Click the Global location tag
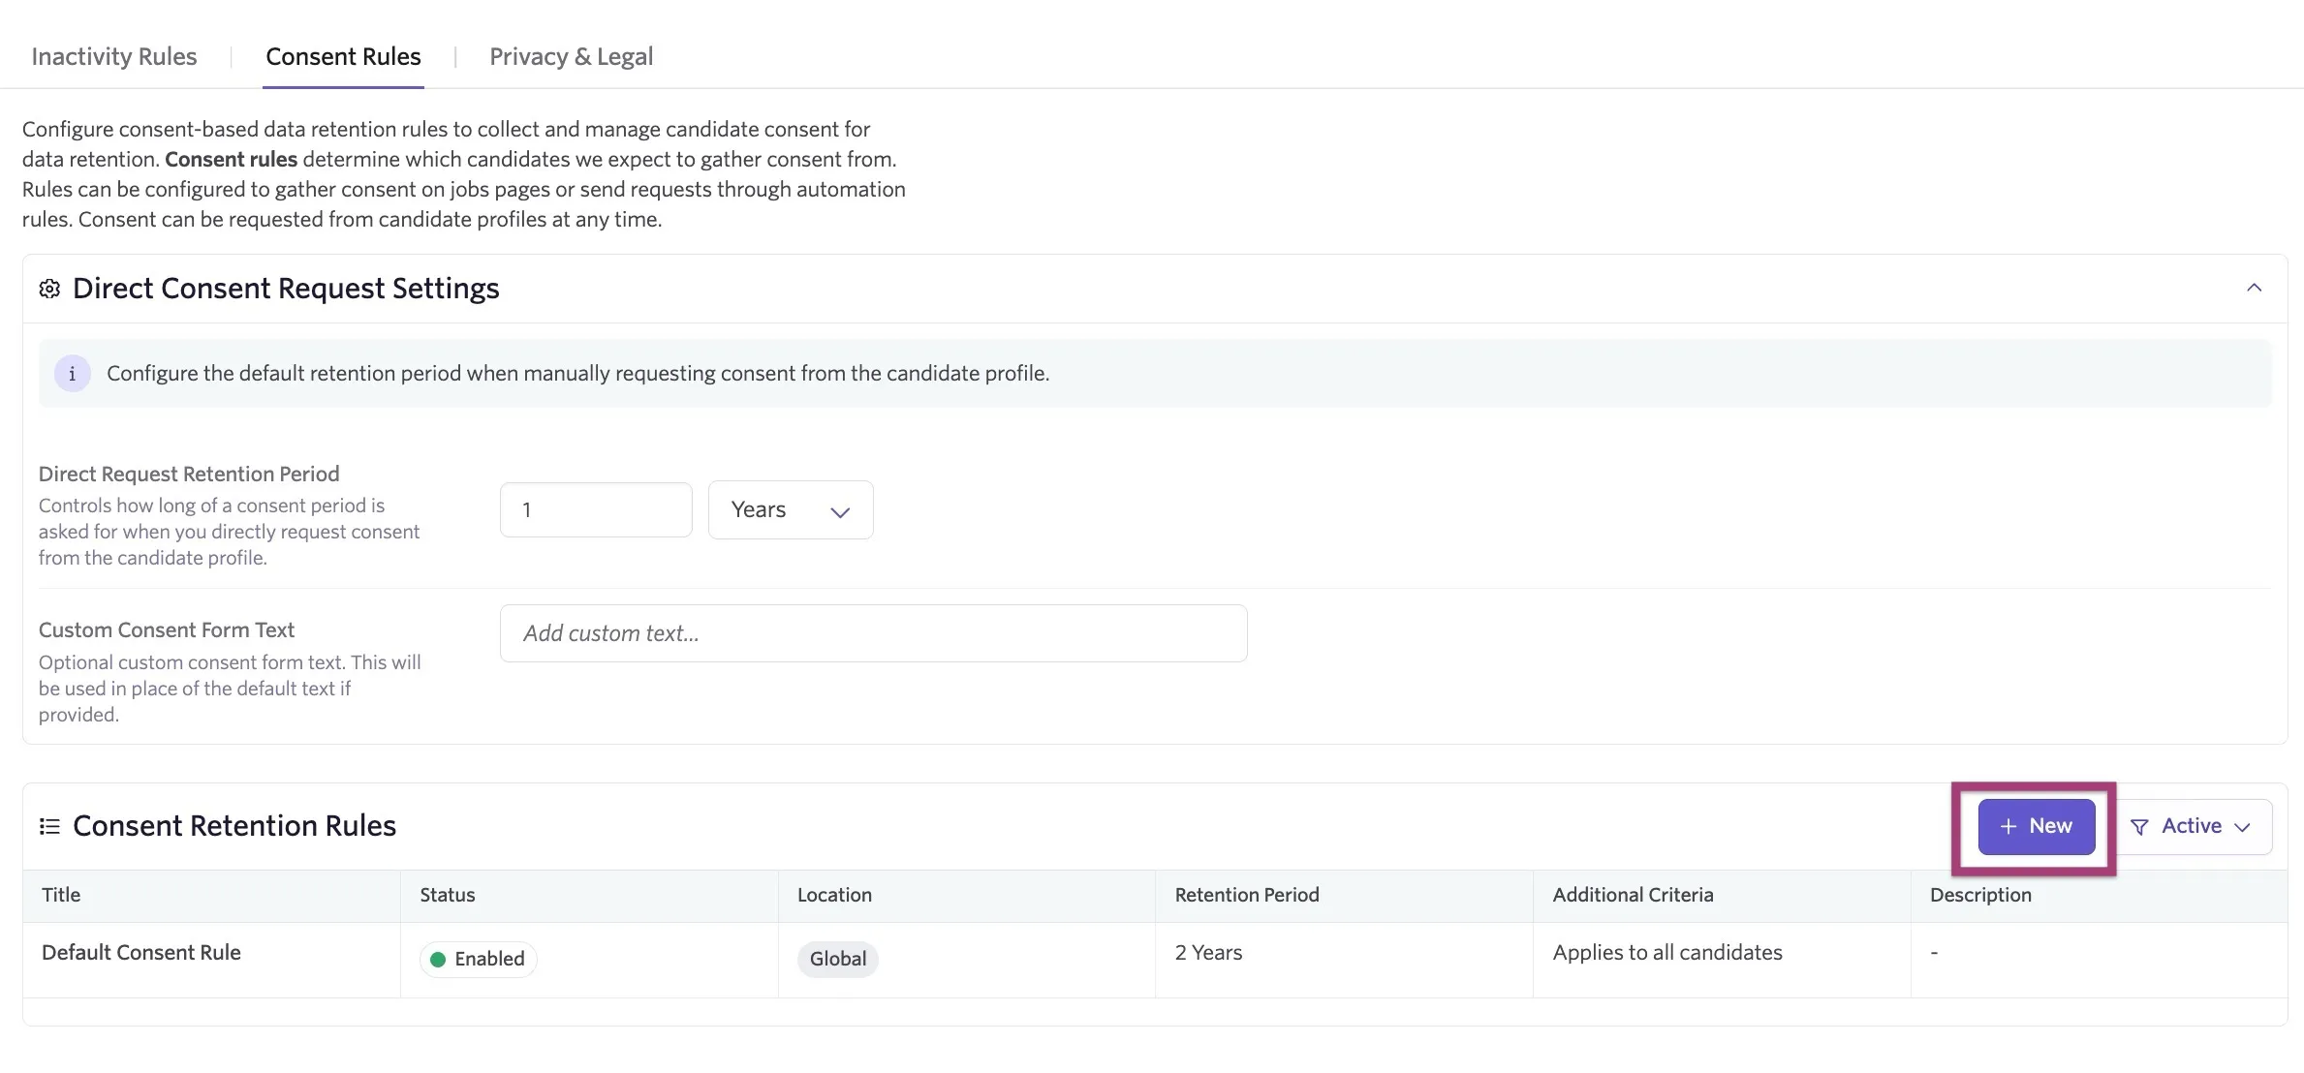The width and height of the screenshot is (2304, 1073). (837, 959)
